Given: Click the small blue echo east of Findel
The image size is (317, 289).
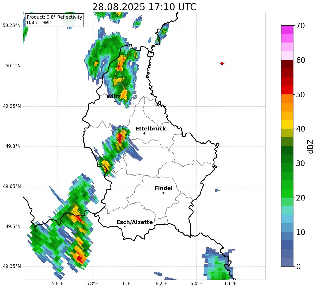Looking at the screenshot, I should [217, 190].
